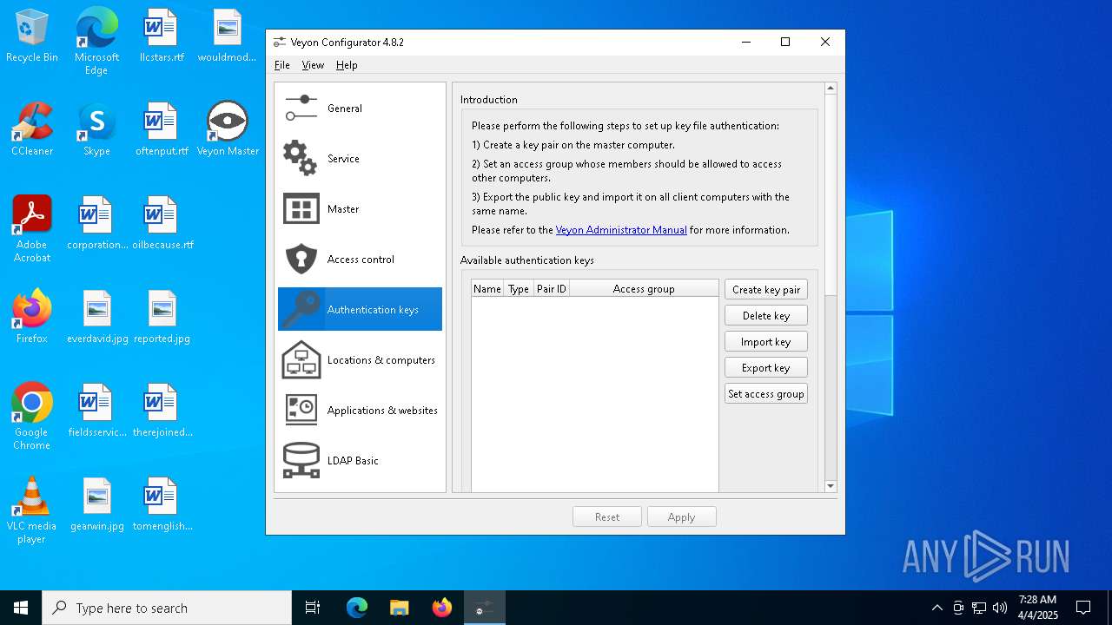Image resolution: width=1112 pixels, height=625 pixels.
Task: Click the scroll up arrow of settings panel
Action: click(831, 89)
